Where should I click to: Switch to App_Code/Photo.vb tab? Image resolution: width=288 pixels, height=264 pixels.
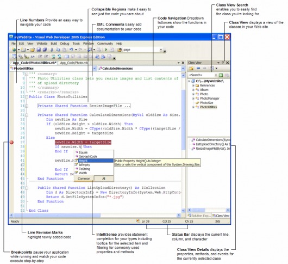pyautogui.click(x=74, y=63)
